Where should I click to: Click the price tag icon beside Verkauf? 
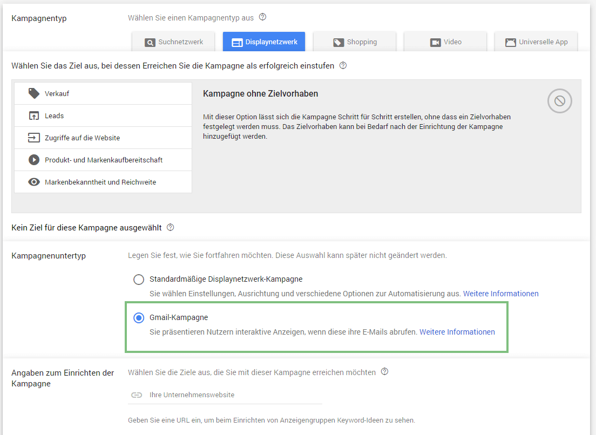tap(34, 93)
